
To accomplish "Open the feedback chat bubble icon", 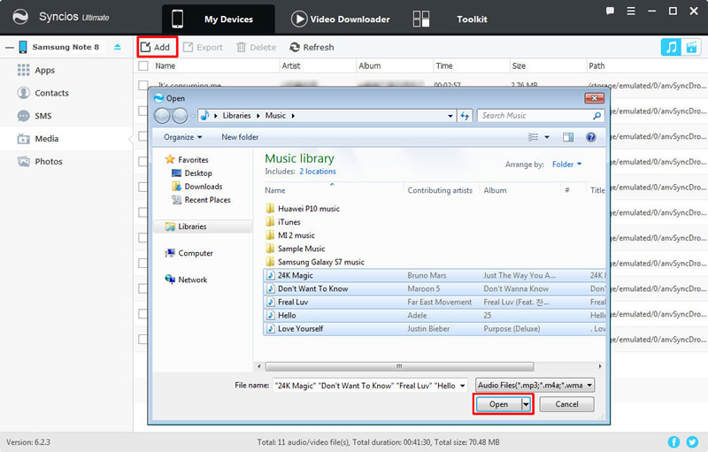I will (610, 11).
